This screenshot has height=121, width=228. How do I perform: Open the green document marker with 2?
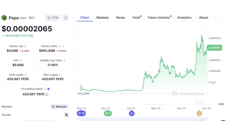[x=108, y=113]
